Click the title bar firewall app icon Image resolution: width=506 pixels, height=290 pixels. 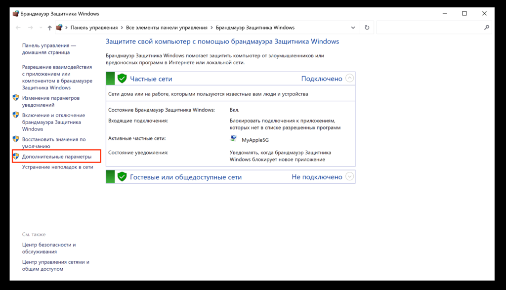tap(15, 13)
